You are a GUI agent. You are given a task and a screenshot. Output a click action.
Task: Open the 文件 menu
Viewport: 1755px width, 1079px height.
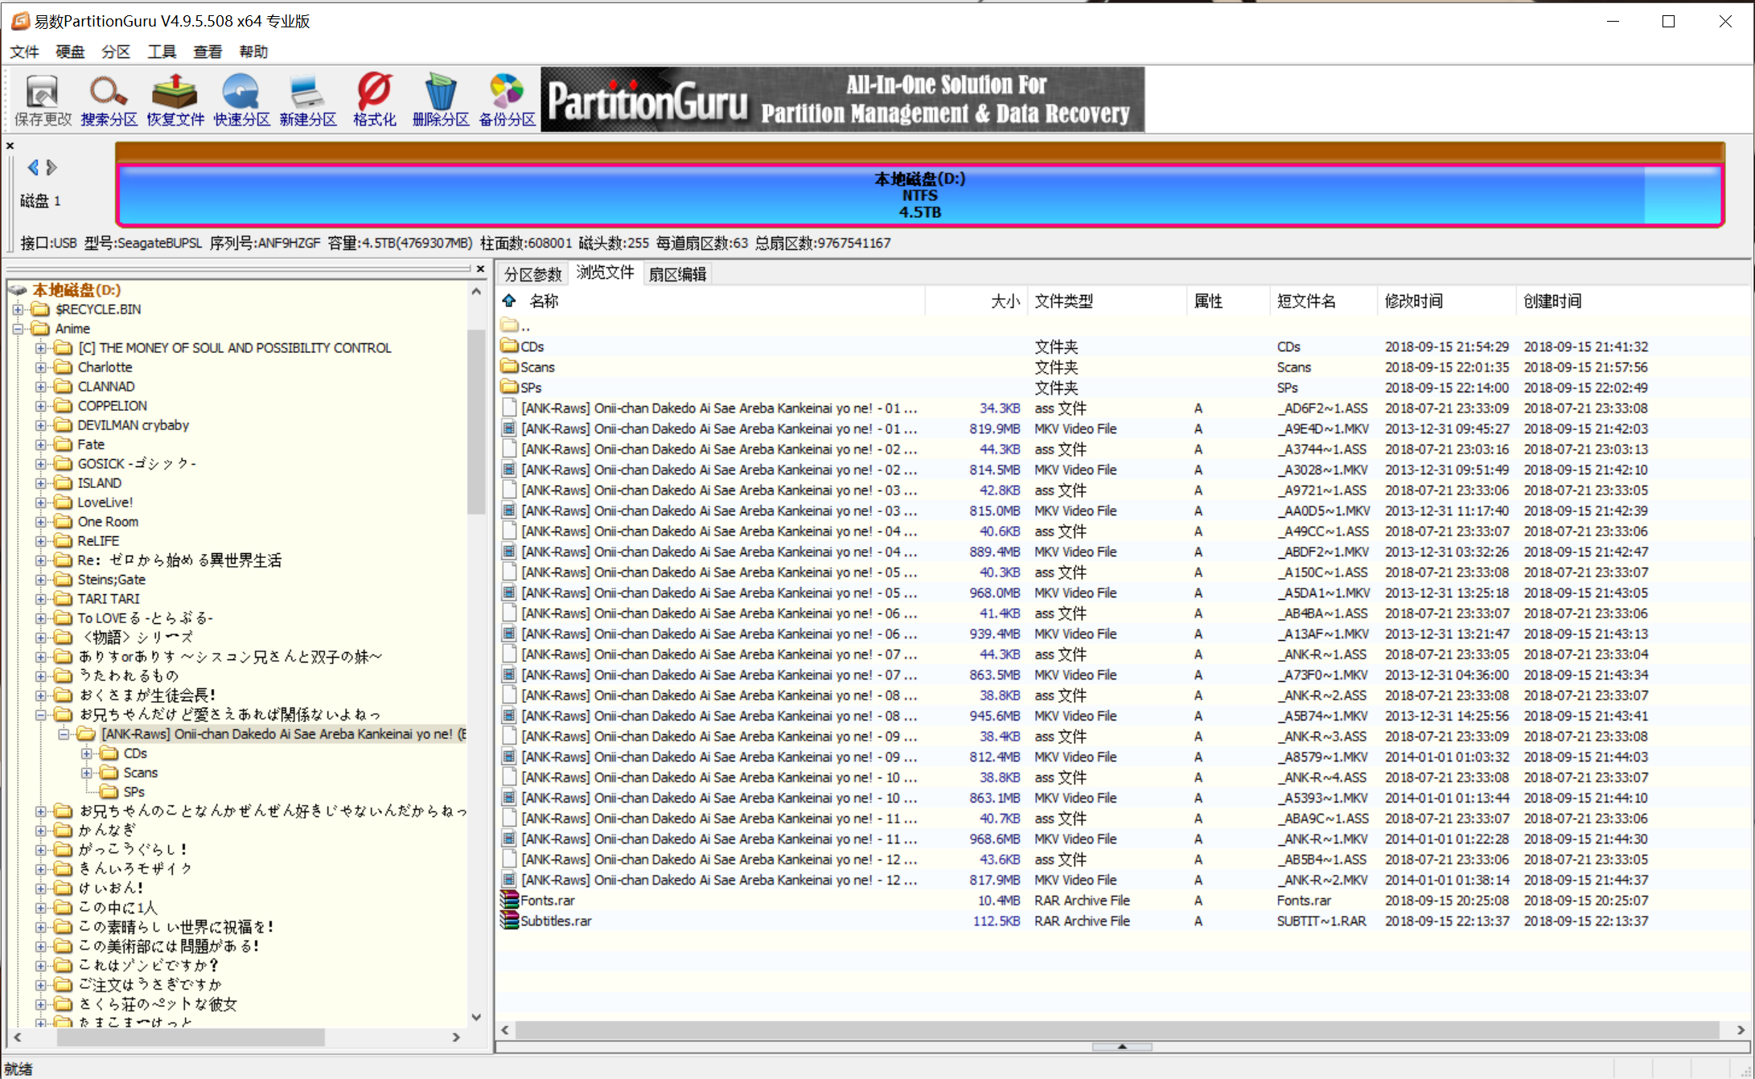tap(24, 51)
